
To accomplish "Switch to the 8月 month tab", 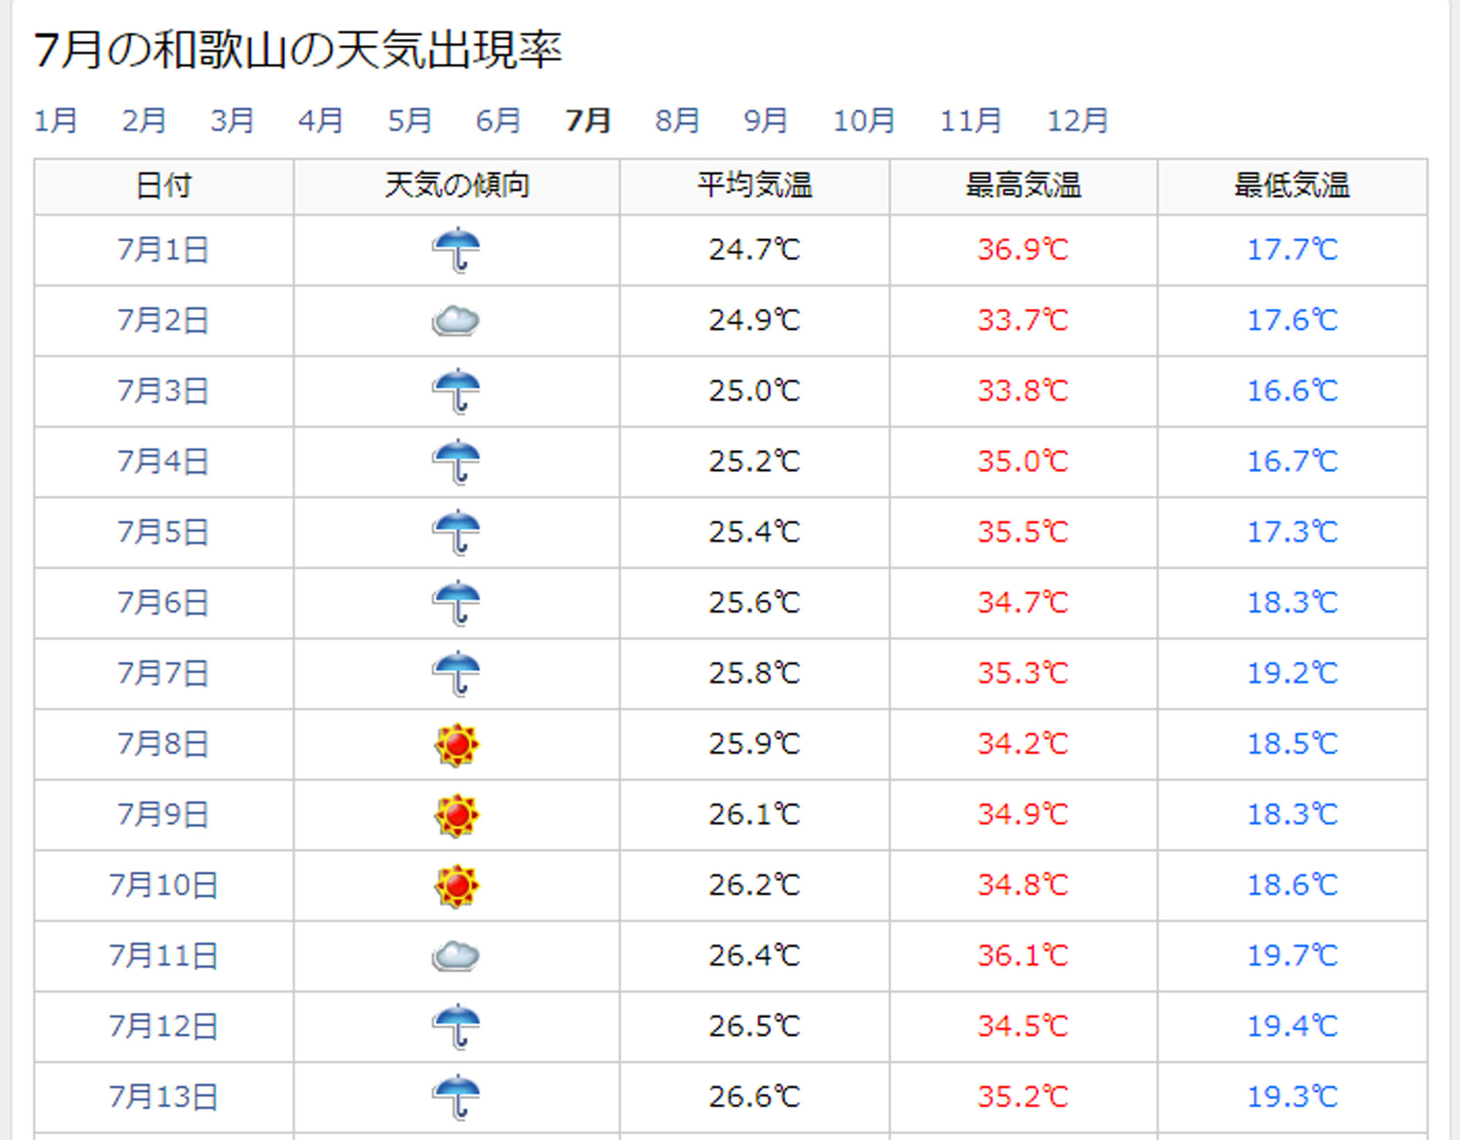I will [x=677, y=121].
